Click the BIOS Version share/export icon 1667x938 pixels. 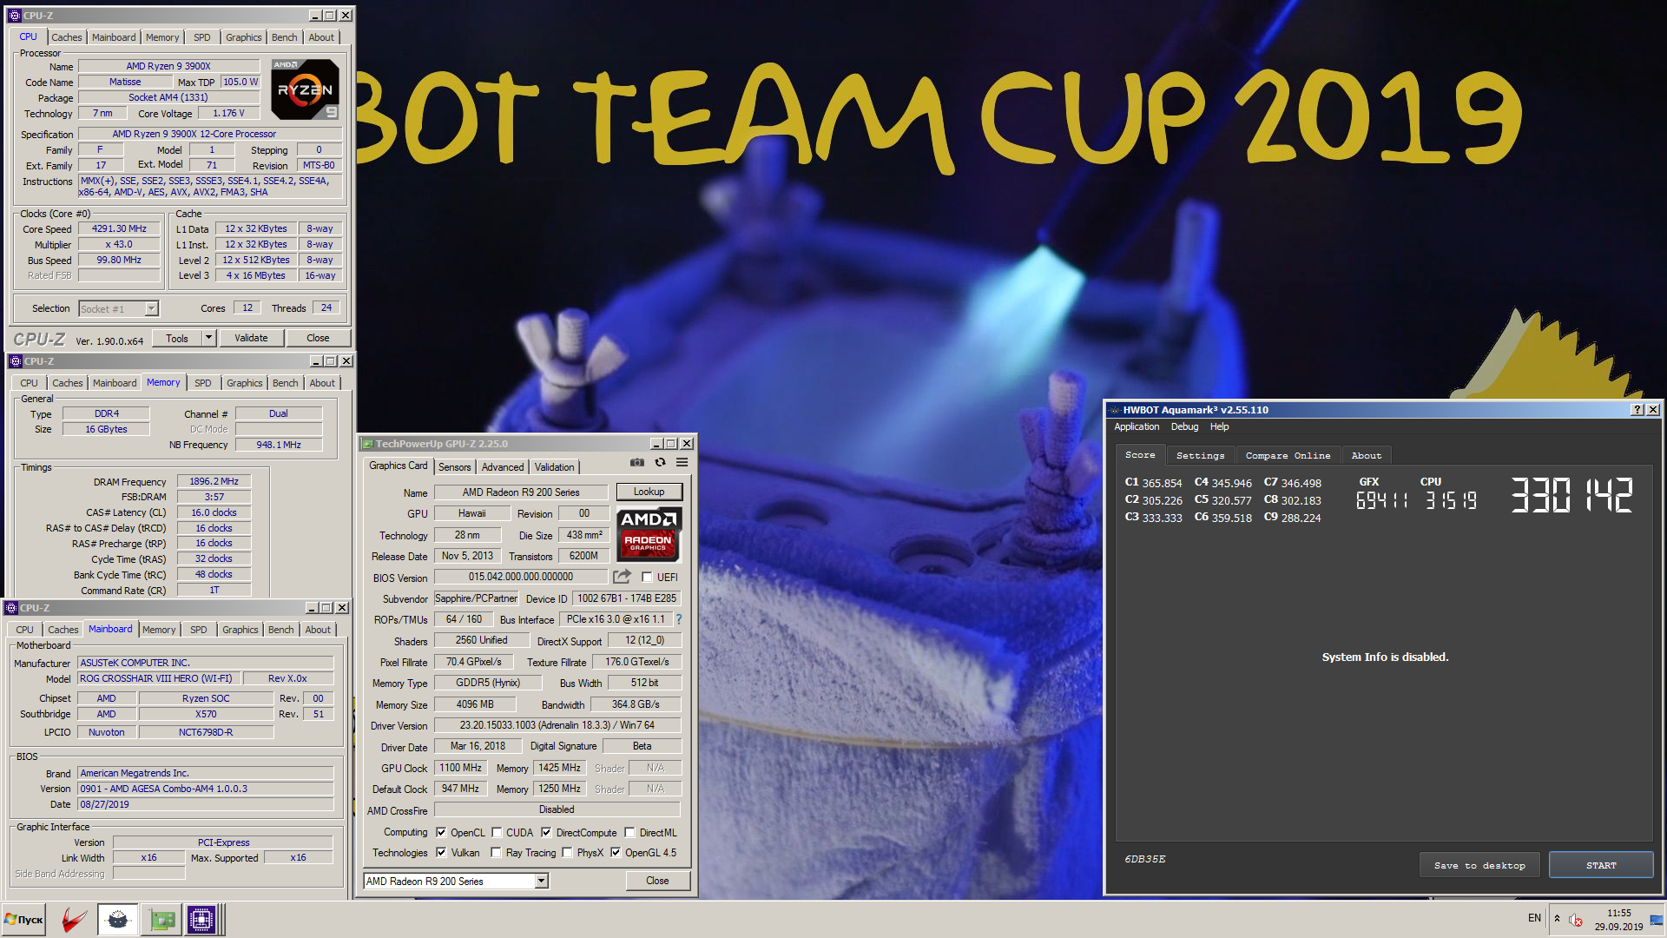click(x=622, y=577)
